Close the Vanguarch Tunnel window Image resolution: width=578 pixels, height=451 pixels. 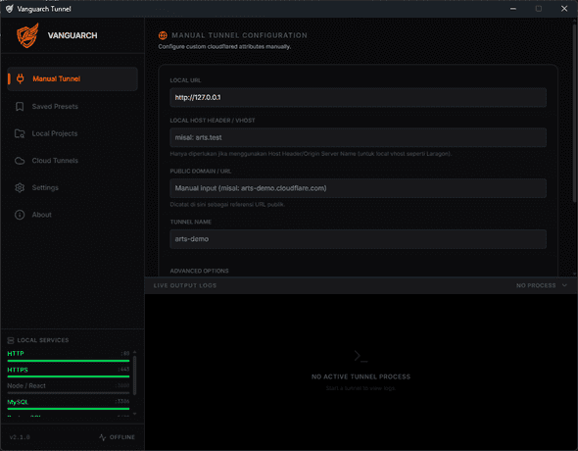coord(564,9)
